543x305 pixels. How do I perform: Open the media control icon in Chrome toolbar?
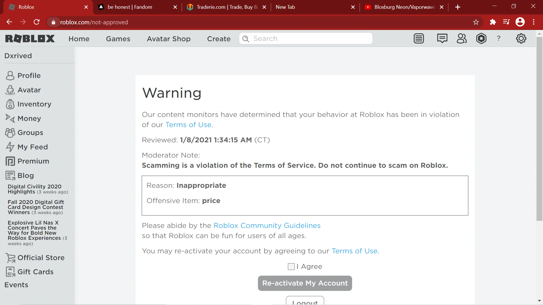pyautogui.click(x=506, y=22)
